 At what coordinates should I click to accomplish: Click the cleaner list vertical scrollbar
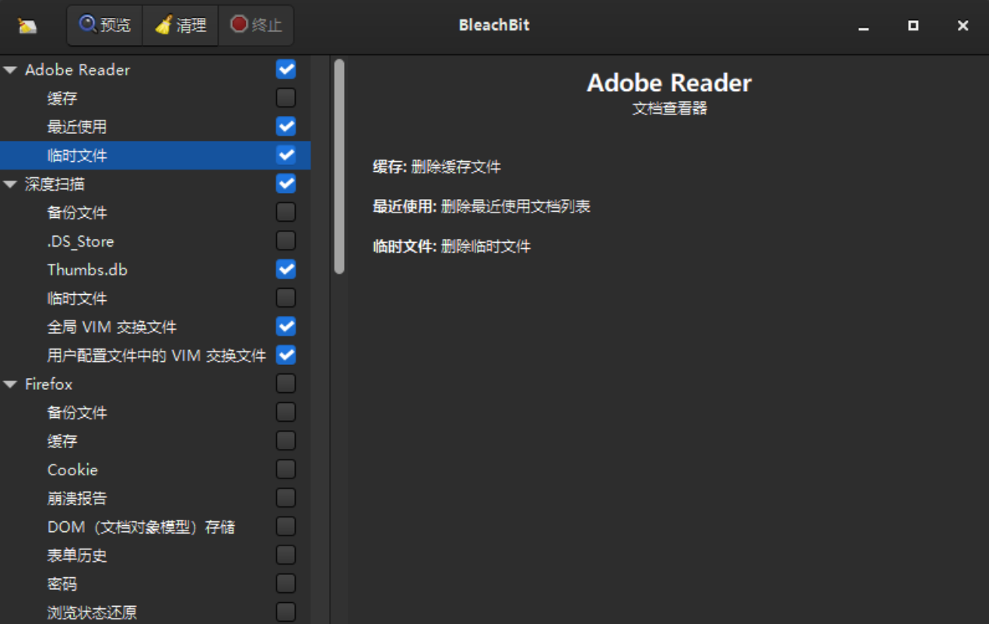(338, 167)
